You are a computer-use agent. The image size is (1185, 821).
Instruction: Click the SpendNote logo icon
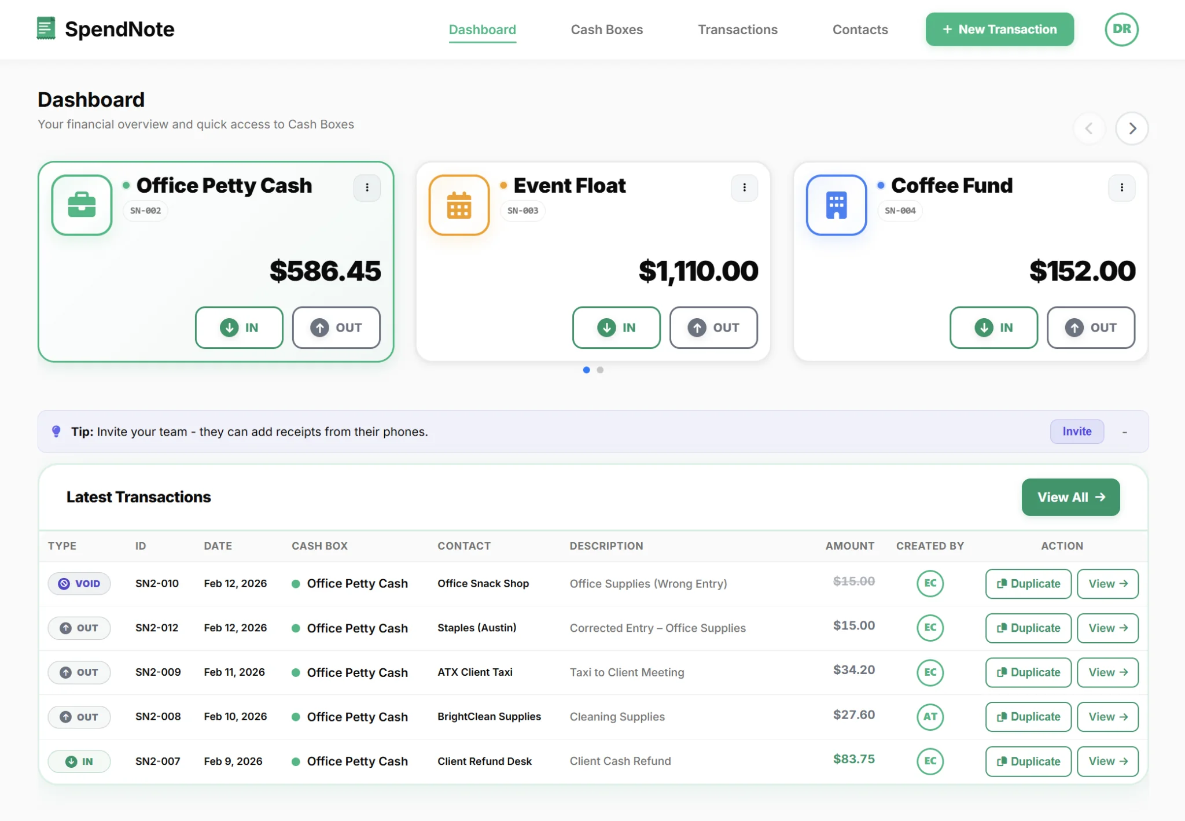(46, 28)
